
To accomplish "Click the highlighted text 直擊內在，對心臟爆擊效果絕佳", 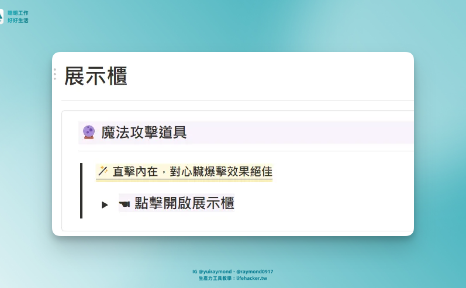I will pyautogui.click(x=192, y=172).
